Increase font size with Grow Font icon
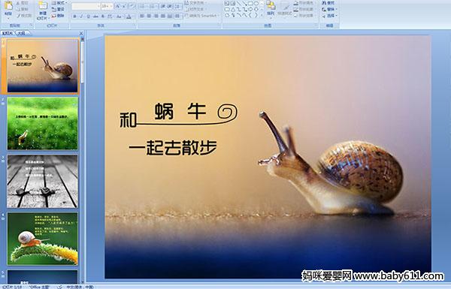This screenshot has width=451, height=289. 118,6
